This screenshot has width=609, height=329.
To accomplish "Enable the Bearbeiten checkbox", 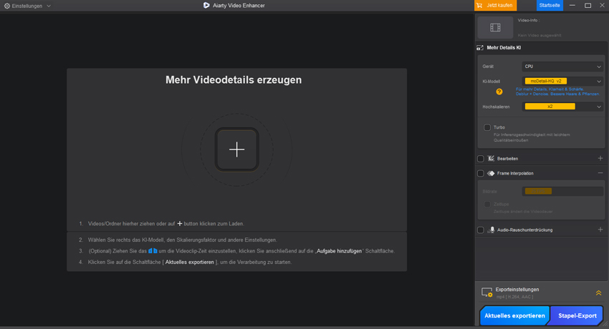I will pyautogui.click(x=481, y=159).
